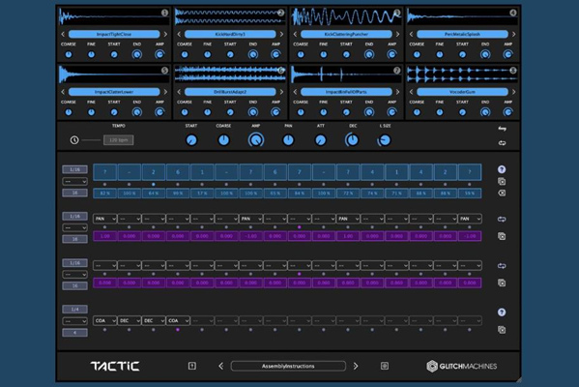Adjust the global DEC knob
This screenshot has height=387, width=579.
click(x=352, y=140)
